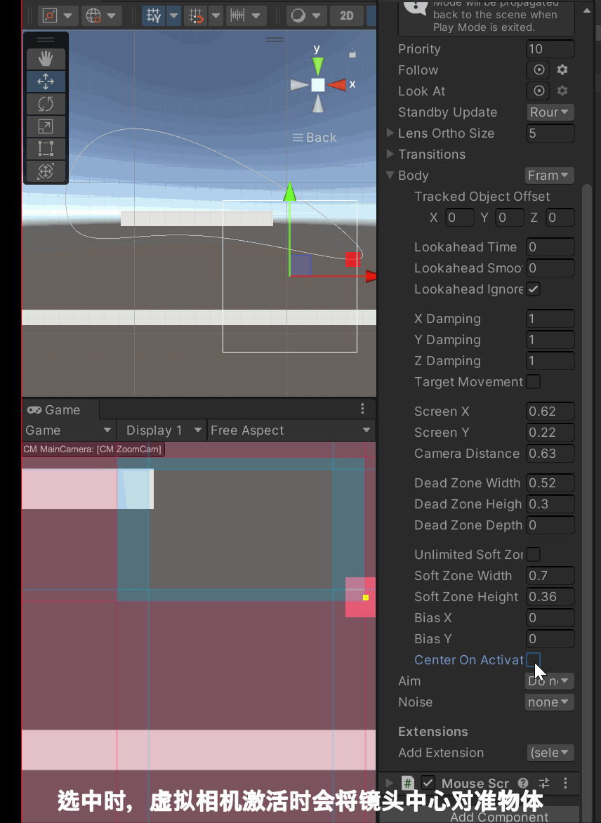This screenshot has height=823, width=601.
Task: Click the red X axis gizmo cone
Action: tap(337, 84)
